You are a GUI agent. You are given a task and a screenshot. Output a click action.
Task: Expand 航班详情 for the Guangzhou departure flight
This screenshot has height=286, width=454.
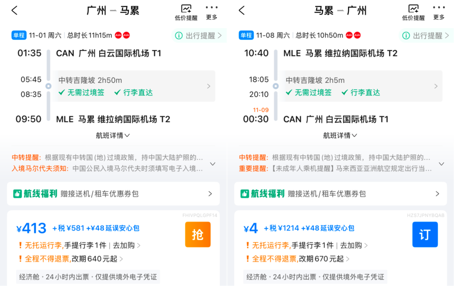point(113,135)
